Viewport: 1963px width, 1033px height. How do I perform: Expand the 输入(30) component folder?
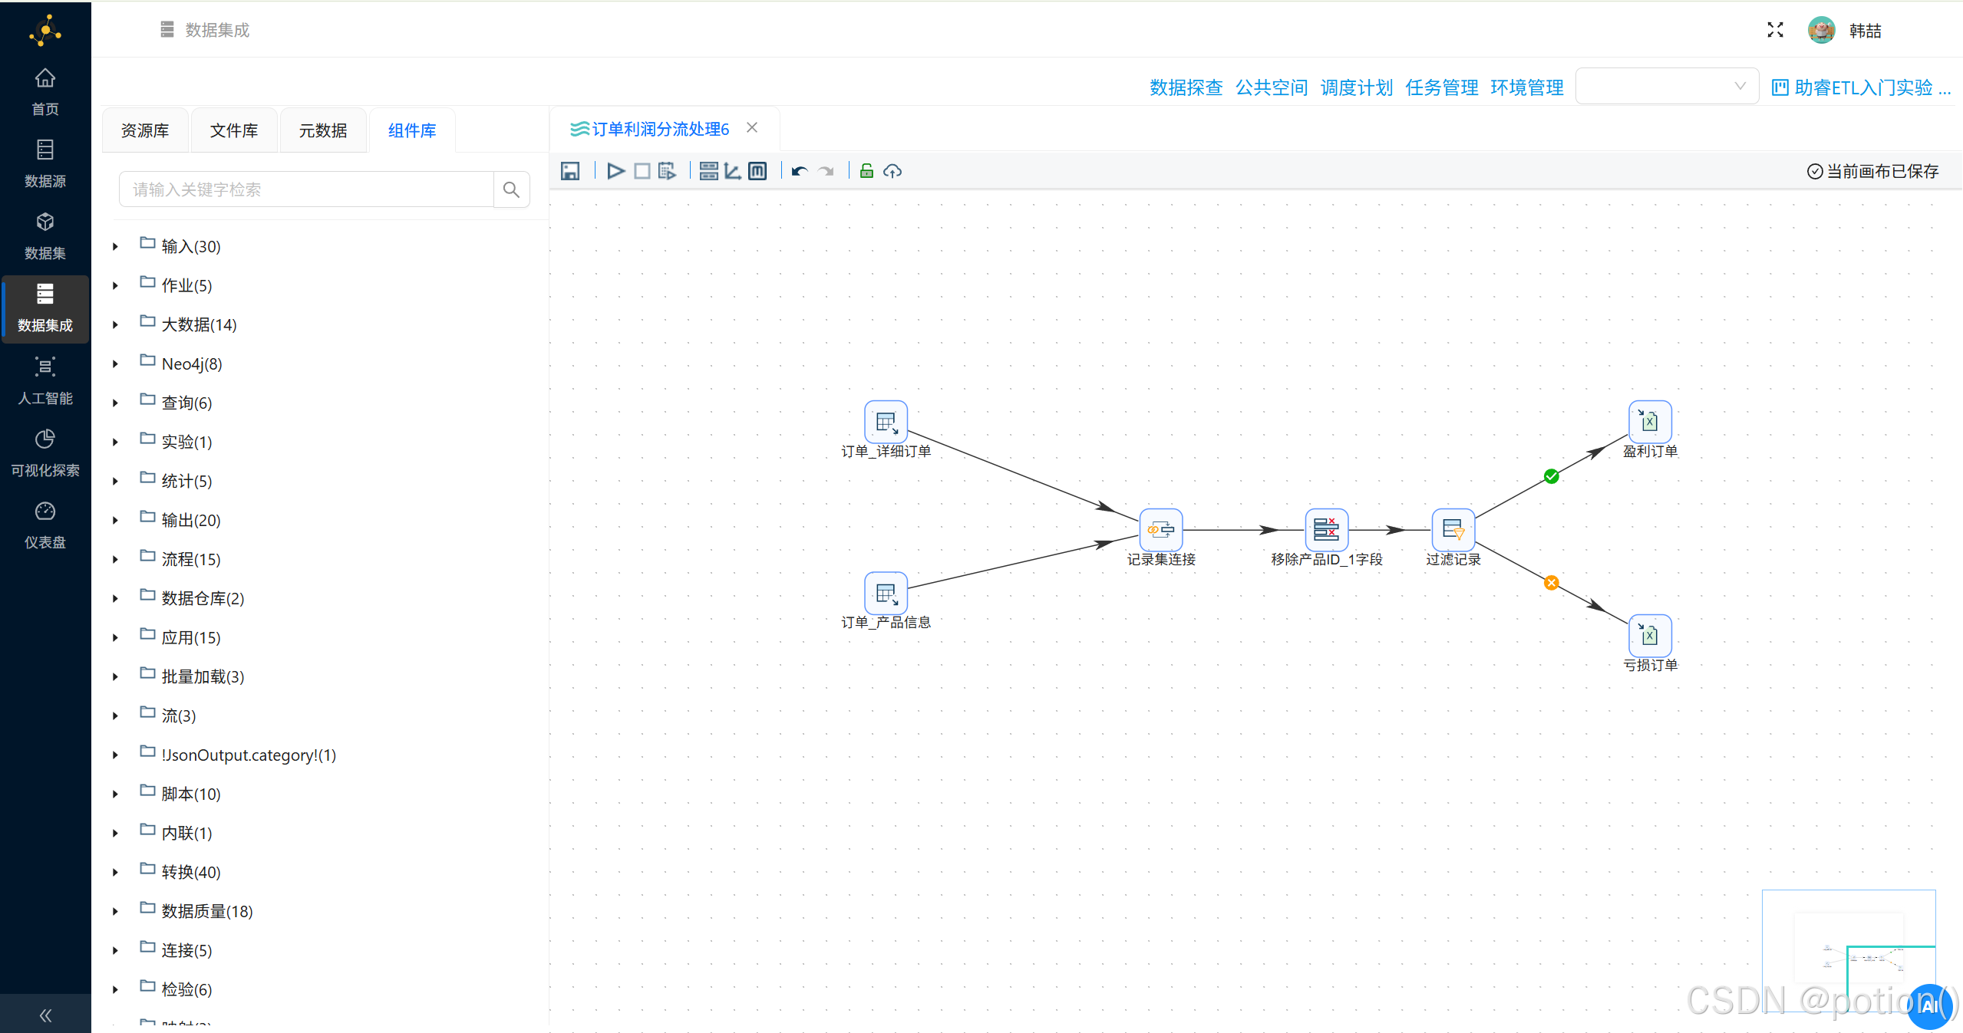tap(115, 246)
